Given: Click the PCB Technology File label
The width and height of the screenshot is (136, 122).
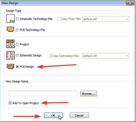Looking at the screenshot, I should 32,30.
